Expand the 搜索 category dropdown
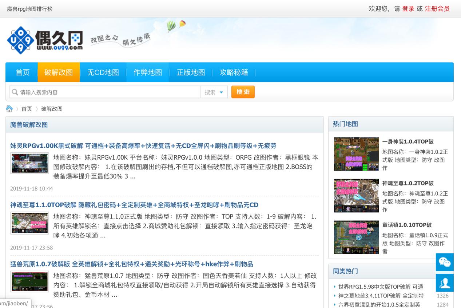 [214, 92]
